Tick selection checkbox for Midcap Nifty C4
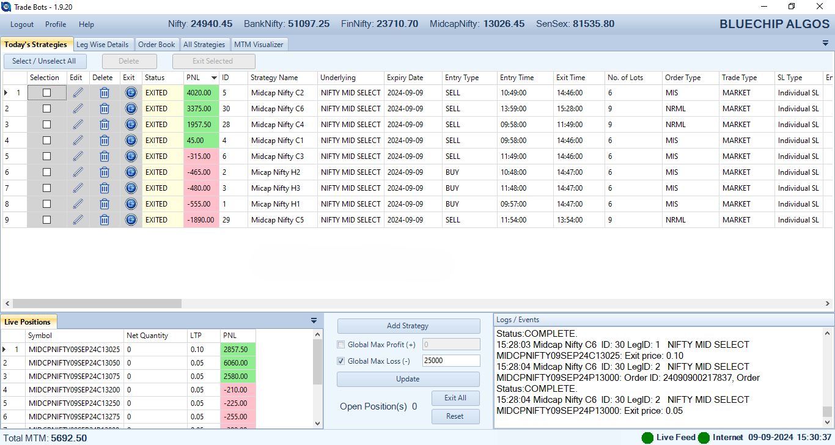 47,124
